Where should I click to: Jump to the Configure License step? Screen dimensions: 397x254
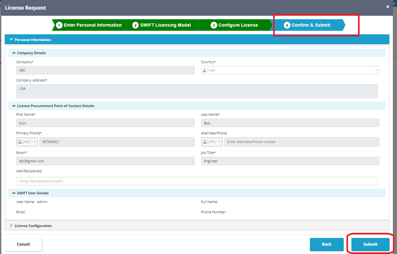234,25
